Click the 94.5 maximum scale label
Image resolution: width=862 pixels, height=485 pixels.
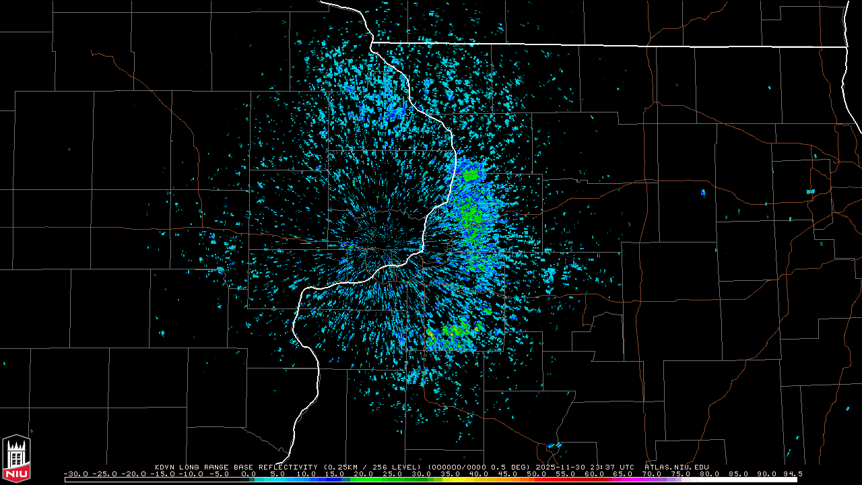[792, 474]
